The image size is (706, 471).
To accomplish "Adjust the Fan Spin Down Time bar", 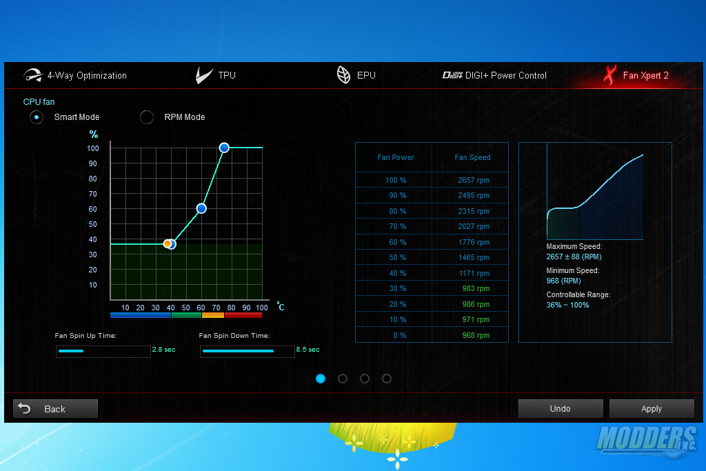I will pyautogui.click(x=248, y=351).
